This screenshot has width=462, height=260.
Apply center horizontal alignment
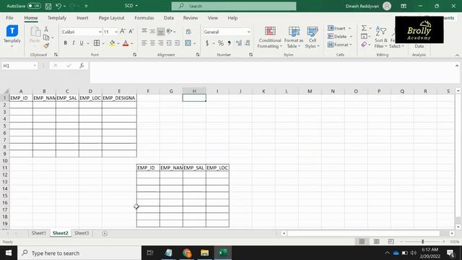point(152,43)
